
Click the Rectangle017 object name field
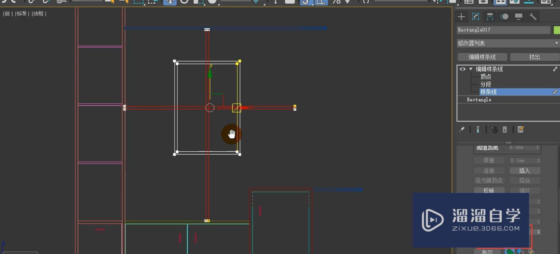[x=503, y=30]
